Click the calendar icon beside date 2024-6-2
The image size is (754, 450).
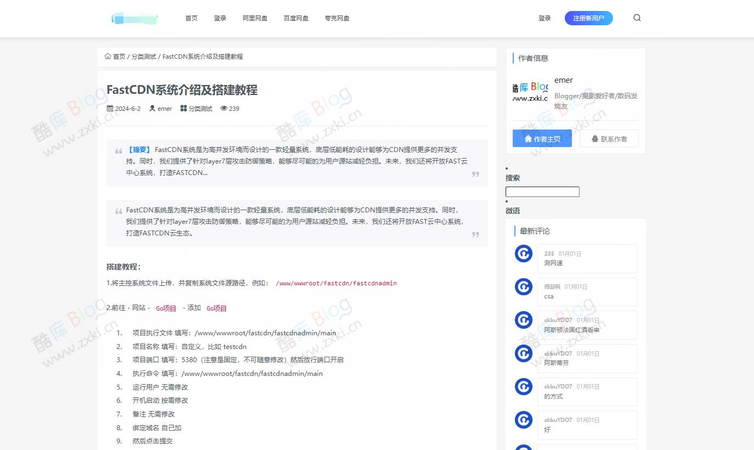[x=110, y=108]
